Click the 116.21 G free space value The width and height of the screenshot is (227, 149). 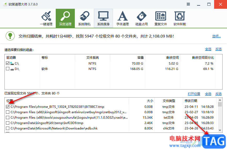172,69
